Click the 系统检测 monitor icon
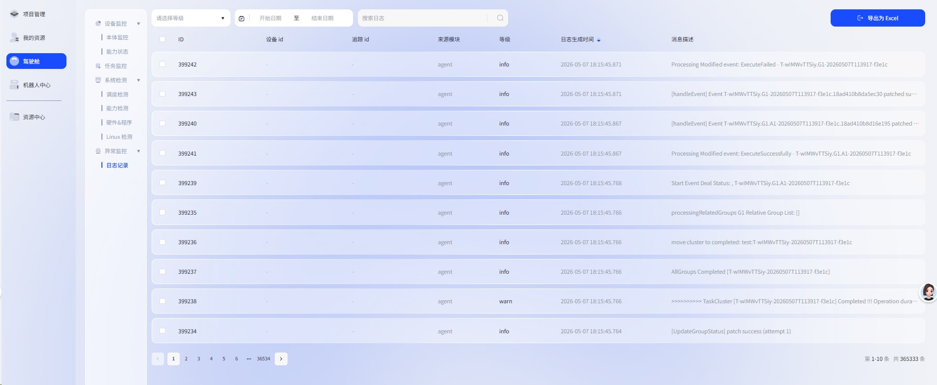Viewport: 937px width, 385px height. [98, 80]
